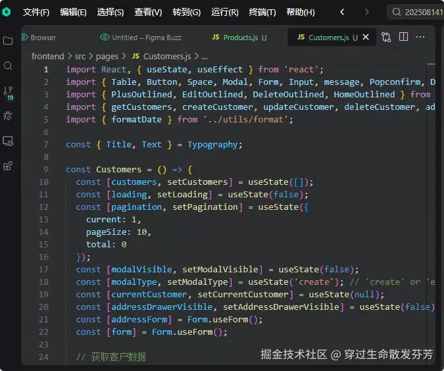Open the Explorer folder icon in sidebar
Image resolution: width=444 pixels, height=371 pixels.
[x=8, y=41]
